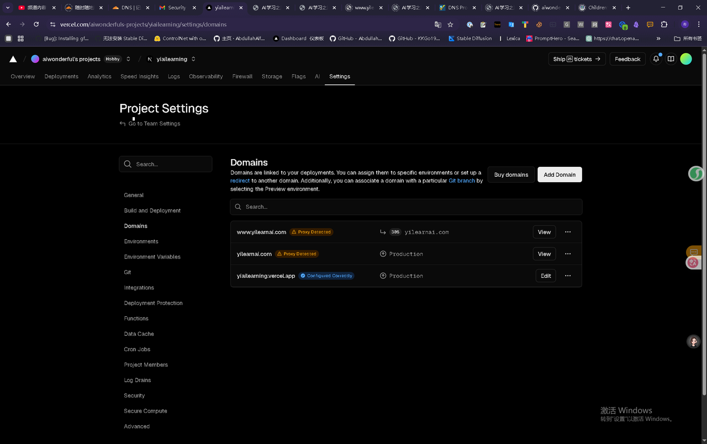Switch to the Observability tab
The image size is (707, 444).
pyautogui.click(x=206, y=77)
